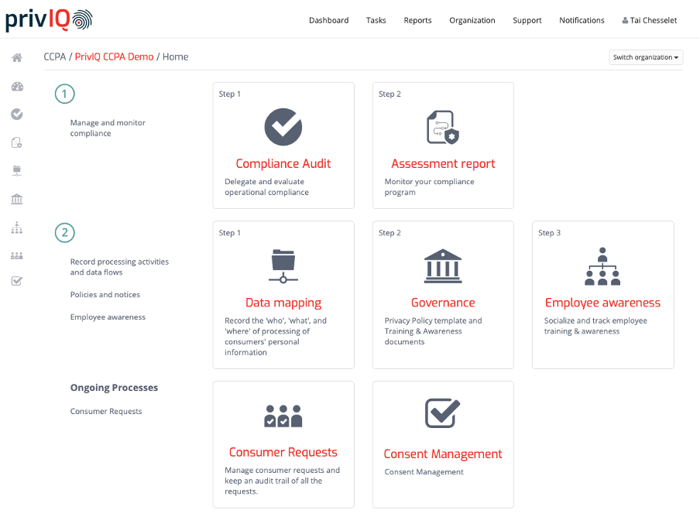Viewport: 700px width, 517px height.
Task: Open the Support menu item
Action: [527, 21]
